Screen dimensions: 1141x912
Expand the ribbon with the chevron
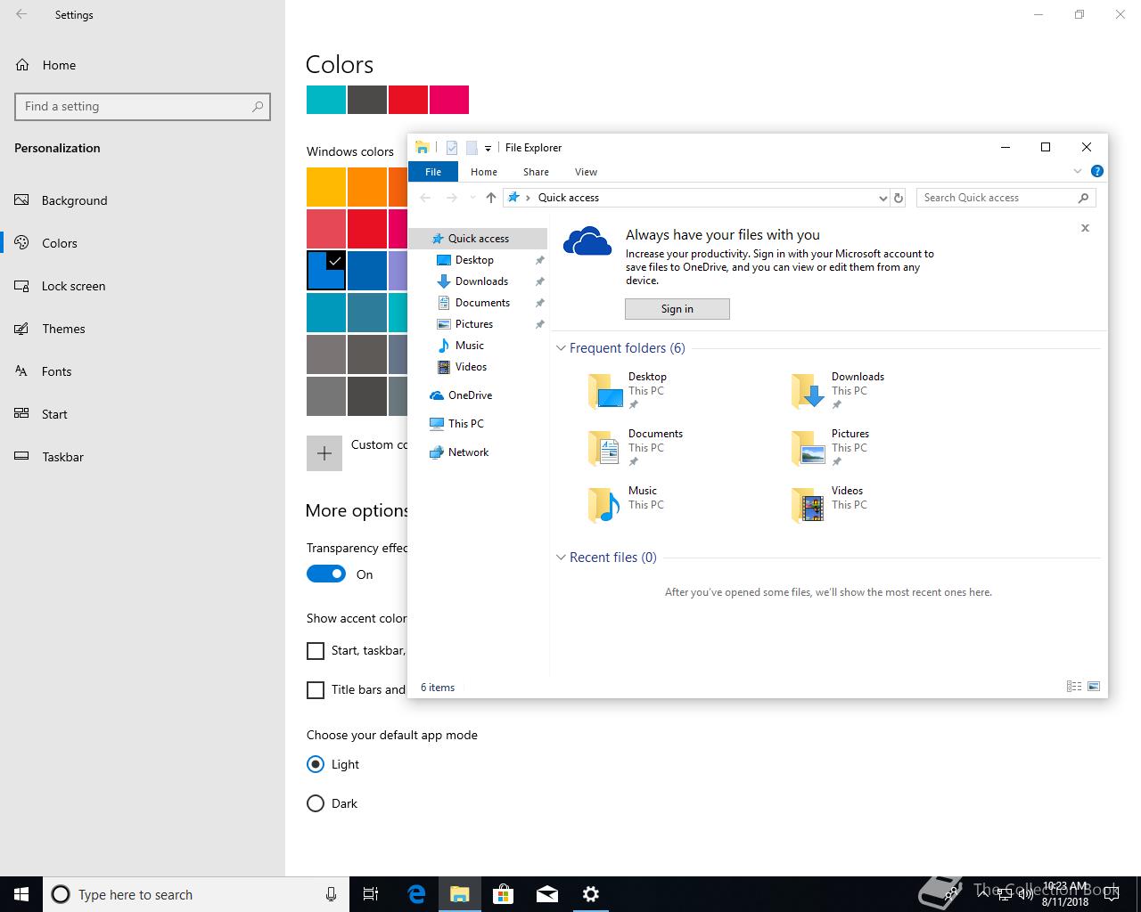point(1077,171)
